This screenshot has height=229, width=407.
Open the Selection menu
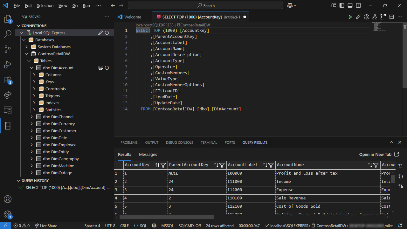coord(45,5)
